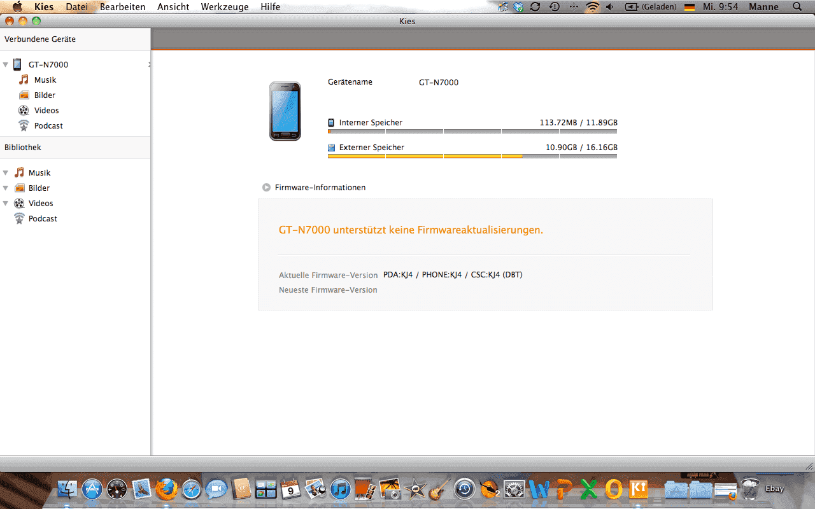The width and height of the screenshot is (815, 509).
Task: Open the Hilfe menu
Action: click(270, 7)
